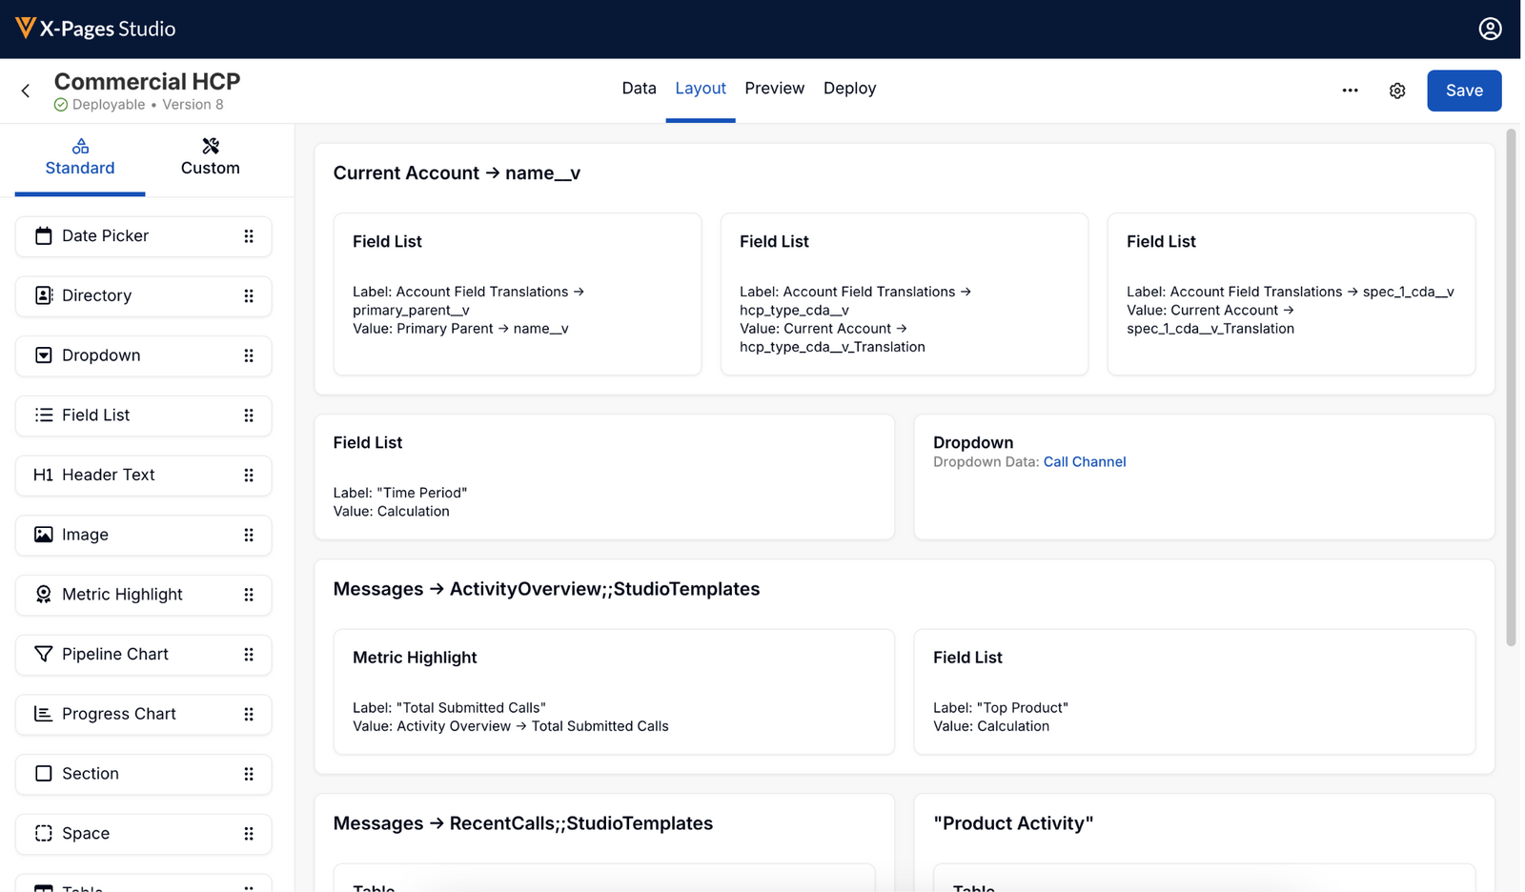Open the Preview tab

click(774, 88)
